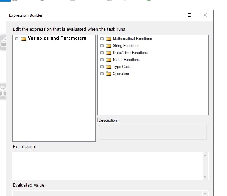Select NULL Functions label
The image size is (227, 196).
tap(126, 60)
